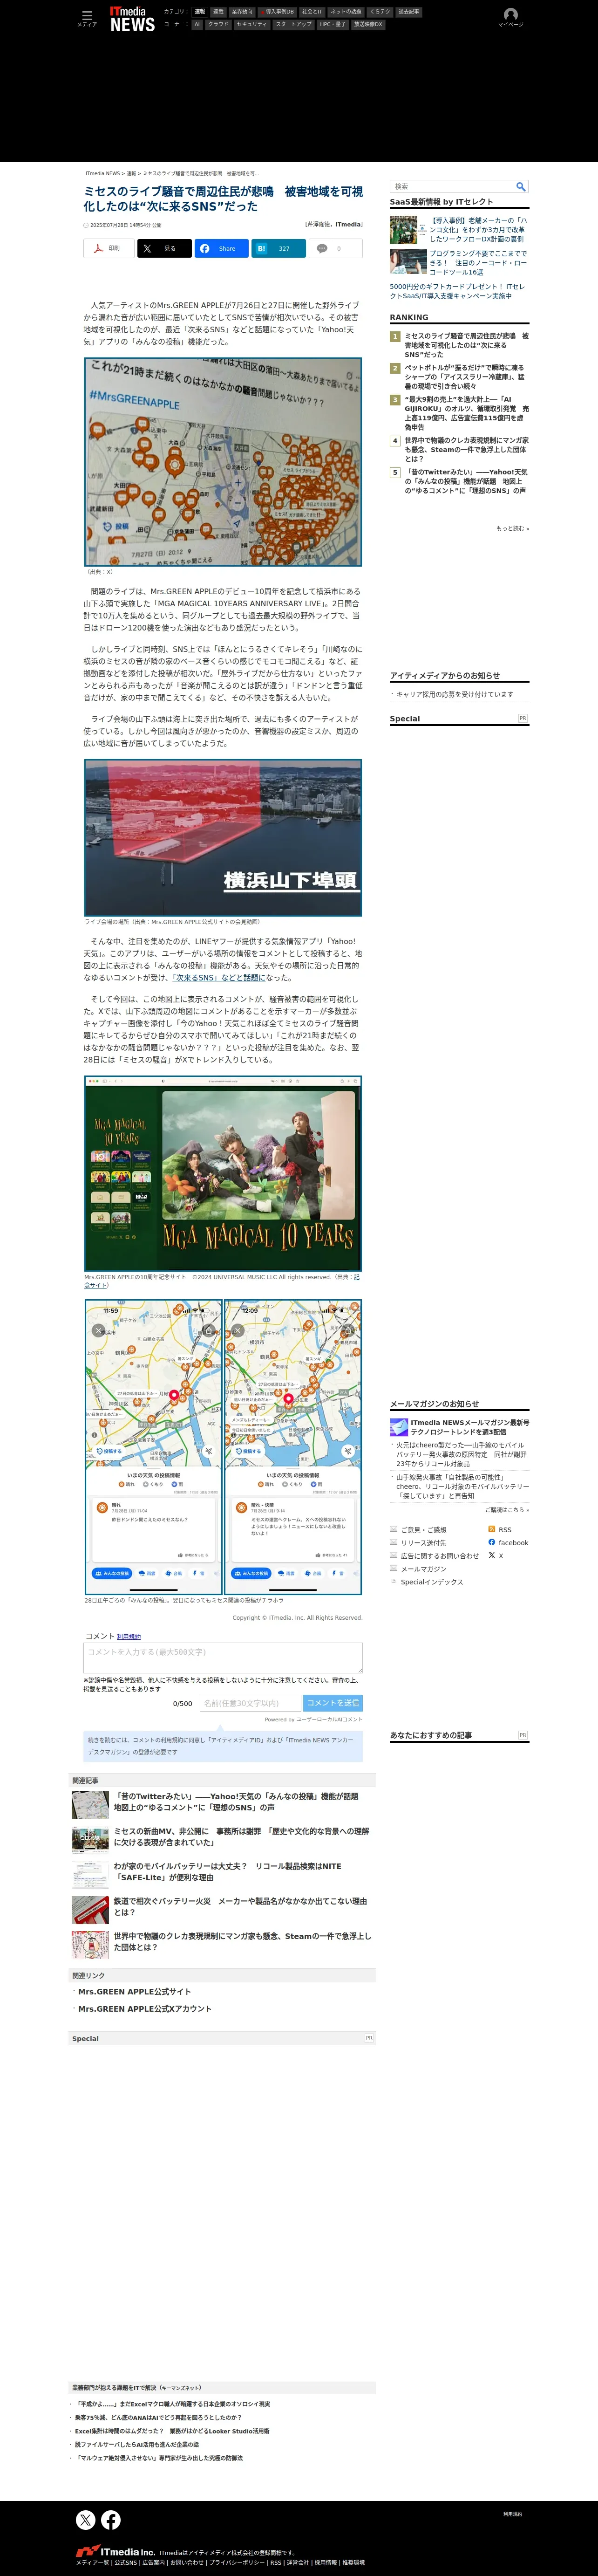The width and height of the screenshot is (598, 2576).
Task: Open sidebar facebook icon link
Action: (x=492, y=1542)
